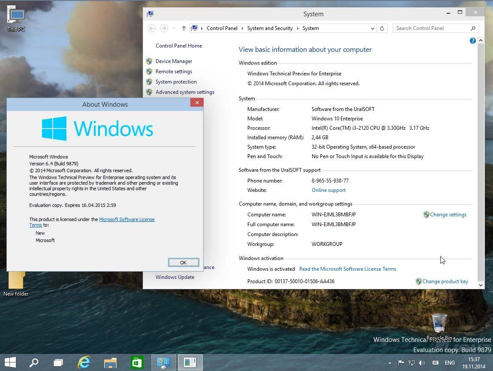Click the address bar computer icon
The height and width of the screenshot is (371, 493).
click(194, 28)
